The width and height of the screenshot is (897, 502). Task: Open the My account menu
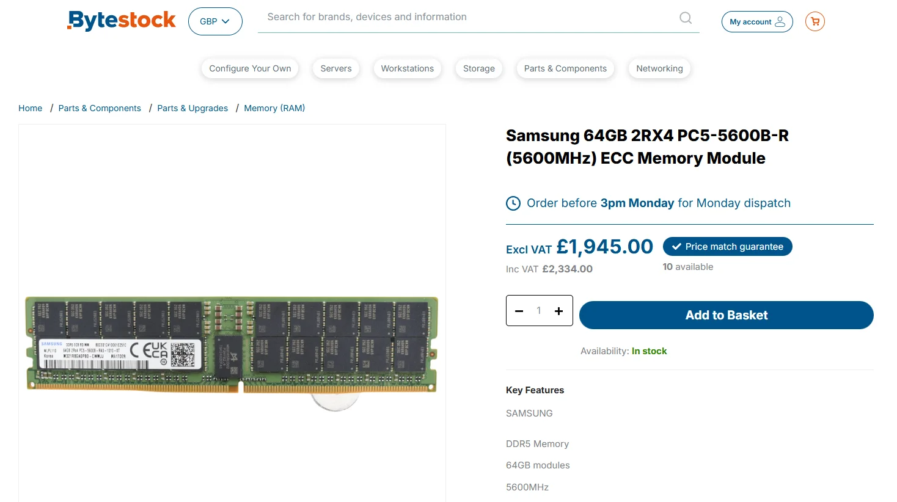[x=757, y=22]
